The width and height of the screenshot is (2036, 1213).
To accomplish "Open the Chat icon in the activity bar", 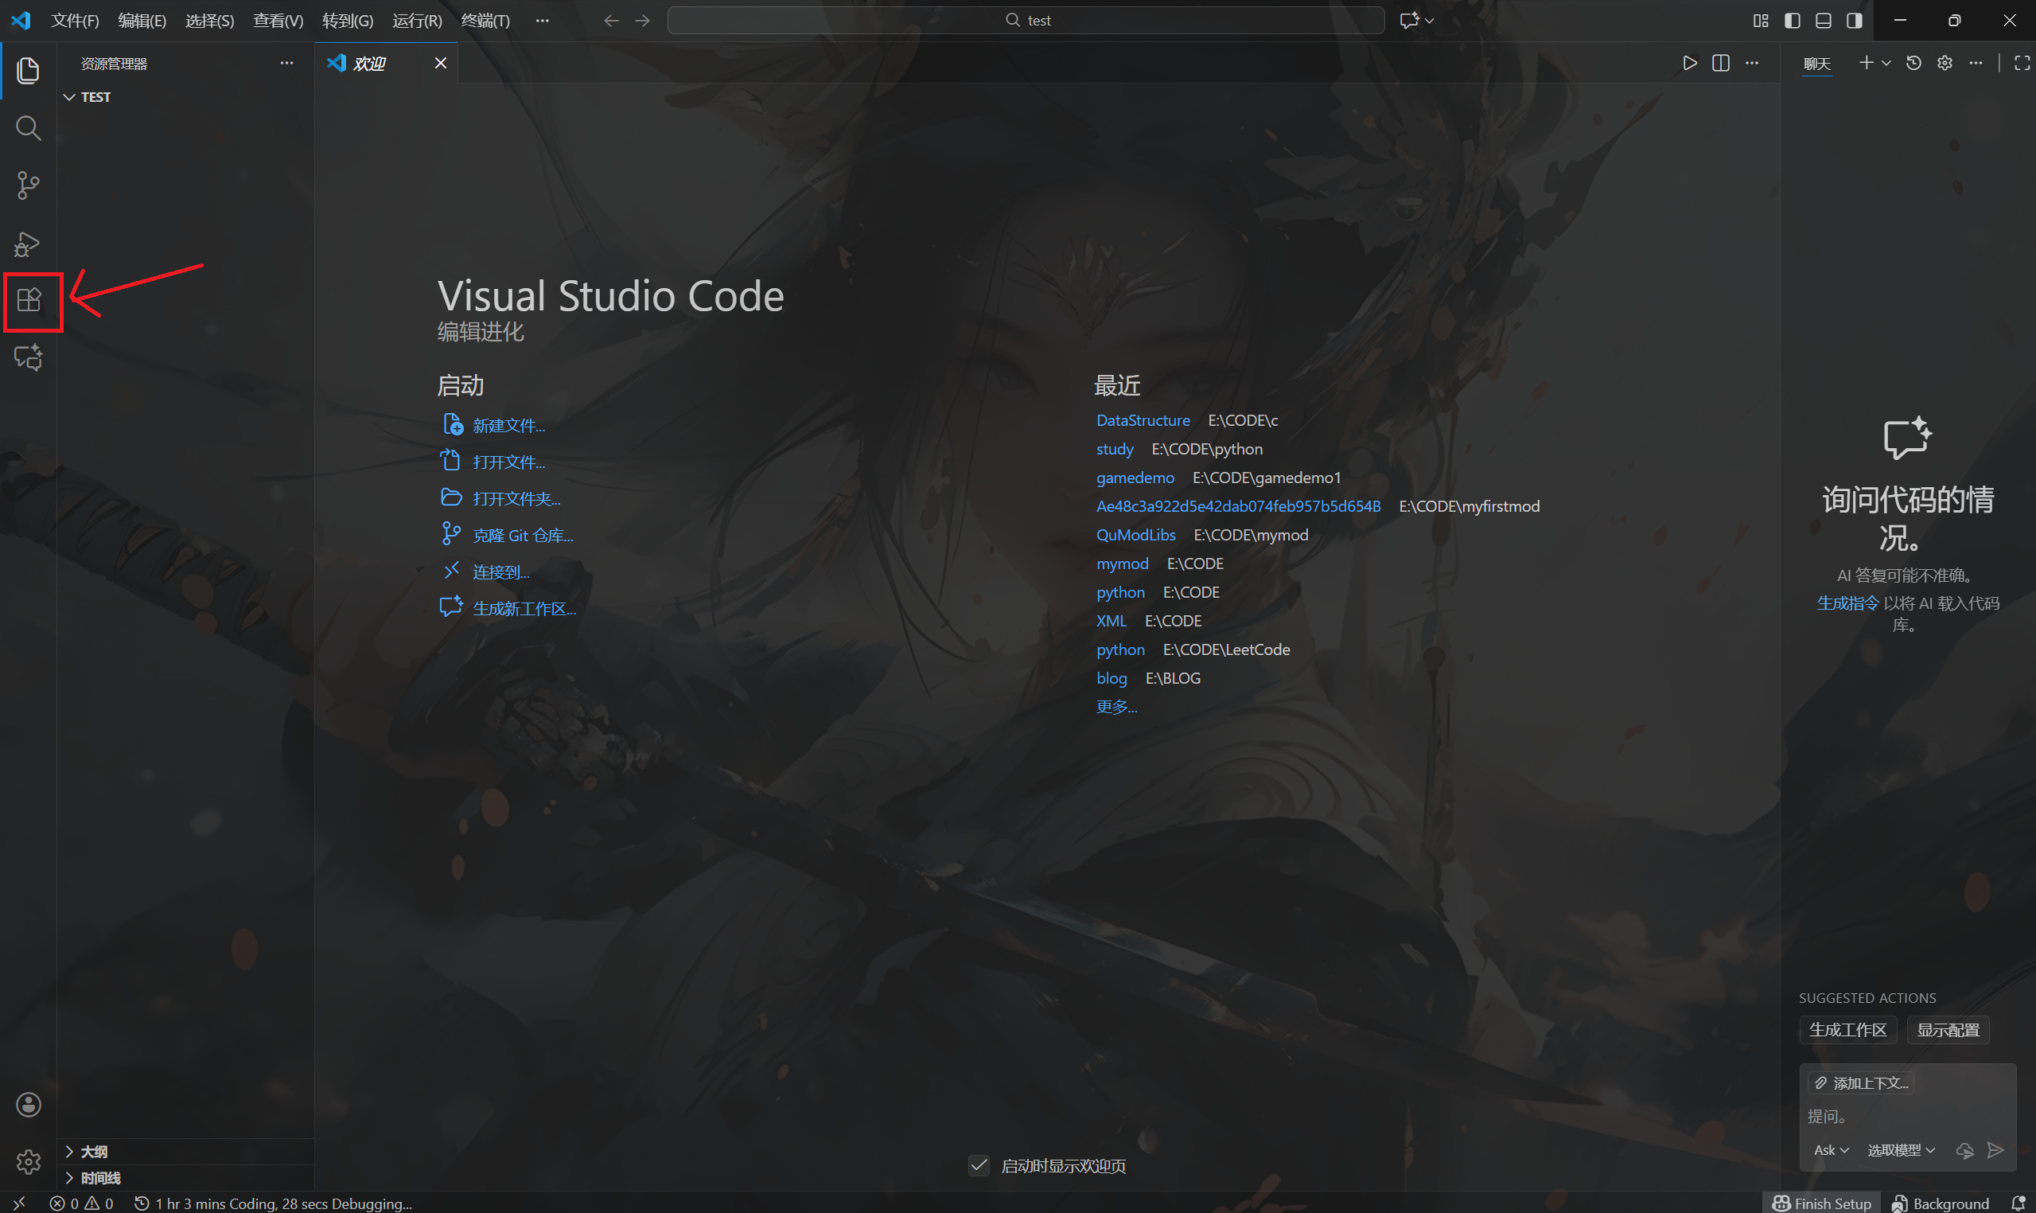I will coord(28,357).
